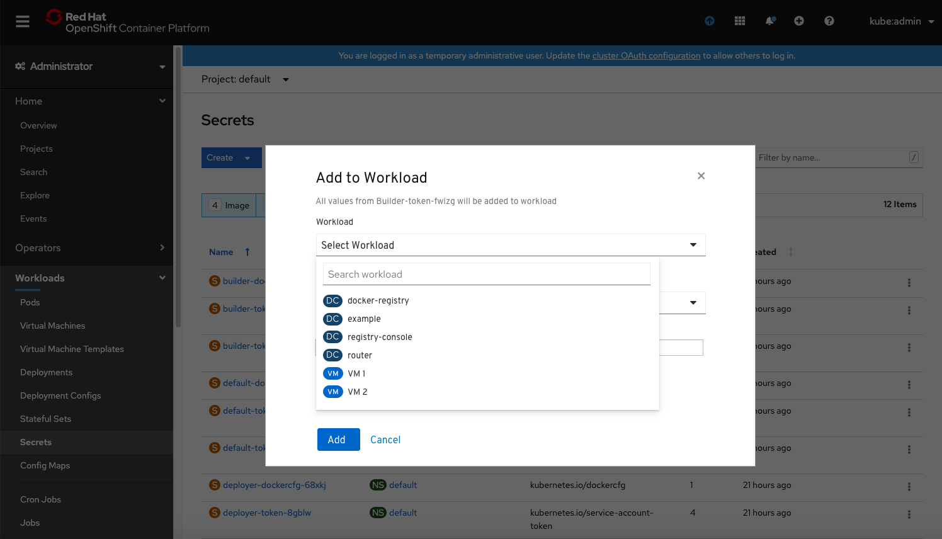Select the VM badge next to VM 2
This screenshot has width=942, height=539.
click(x=332, y=392)
